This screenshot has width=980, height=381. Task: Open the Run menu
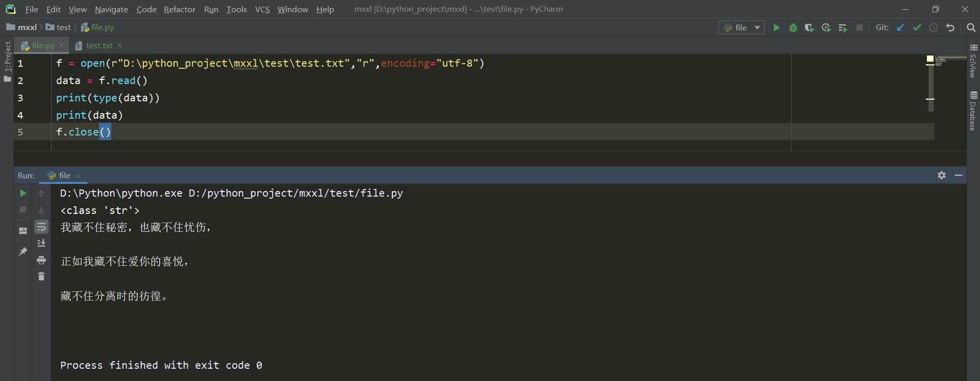211,9
